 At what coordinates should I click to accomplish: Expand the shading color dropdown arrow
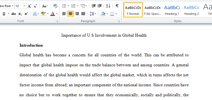(107, 14)
